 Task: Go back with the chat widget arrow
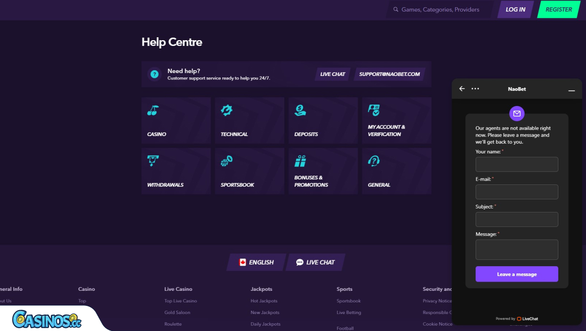coord(462,89)
